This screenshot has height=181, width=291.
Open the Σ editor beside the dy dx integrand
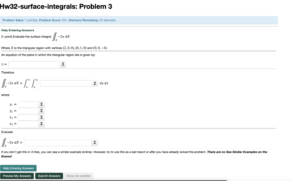[95, 83]
